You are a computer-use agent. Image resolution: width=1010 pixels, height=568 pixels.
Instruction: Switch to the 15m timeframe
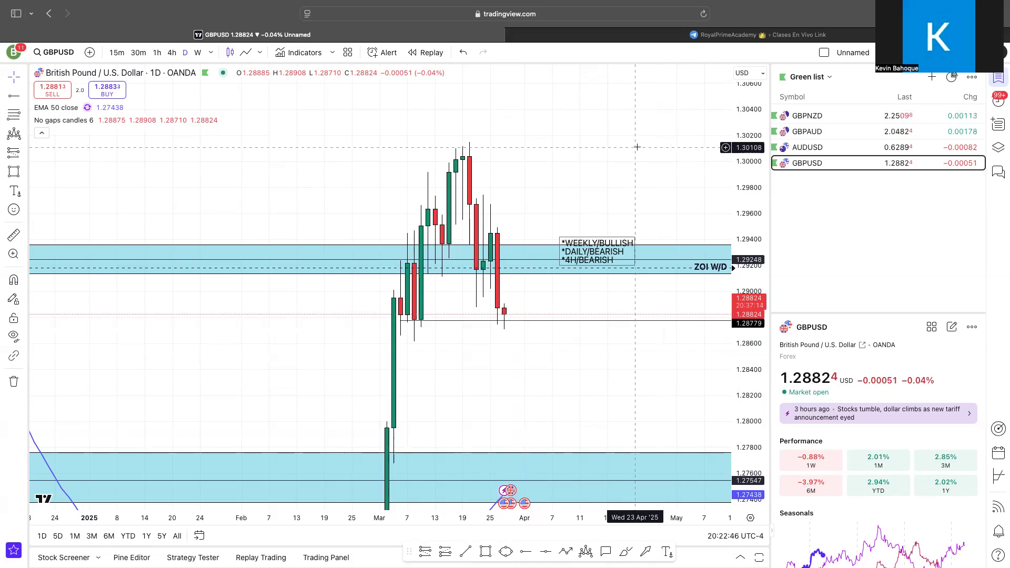pyautogui.click(x=117, y=52)
